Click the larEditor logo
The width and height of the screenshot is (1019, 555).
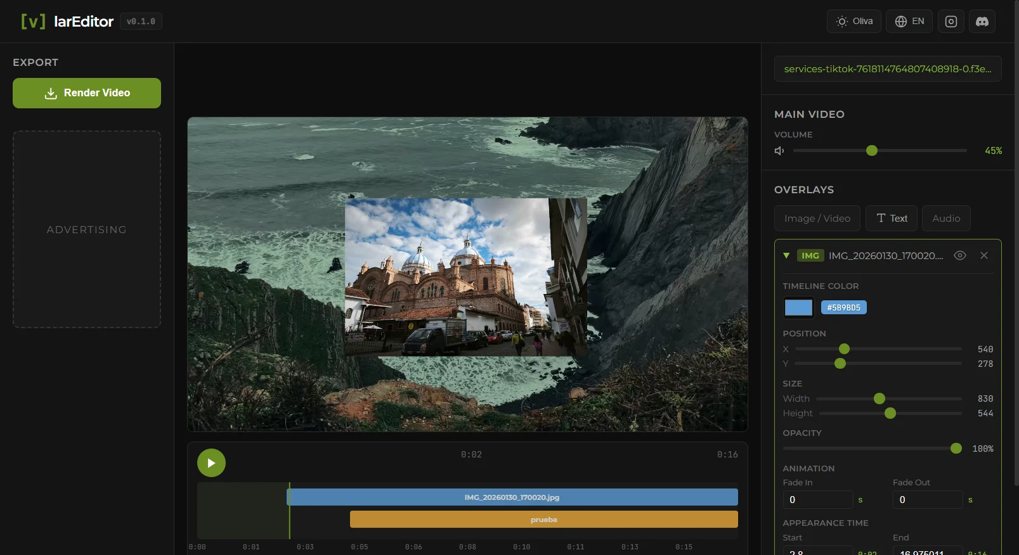pyautogui.click(x=67, y=22)
